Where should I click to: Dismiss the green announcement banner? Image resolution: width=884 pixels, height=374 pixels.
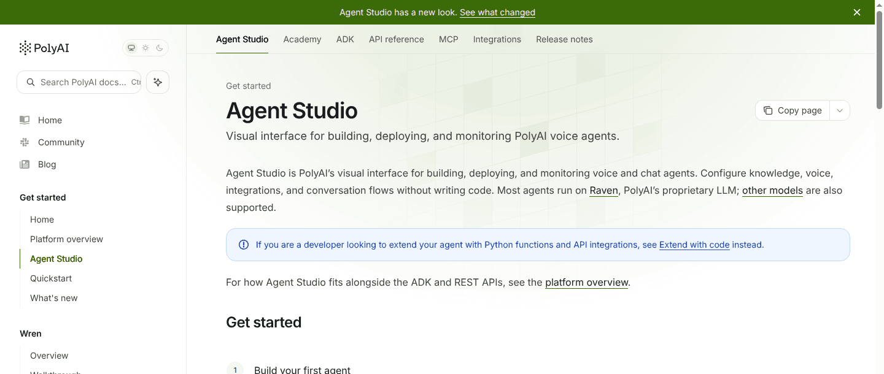point(857,12)
